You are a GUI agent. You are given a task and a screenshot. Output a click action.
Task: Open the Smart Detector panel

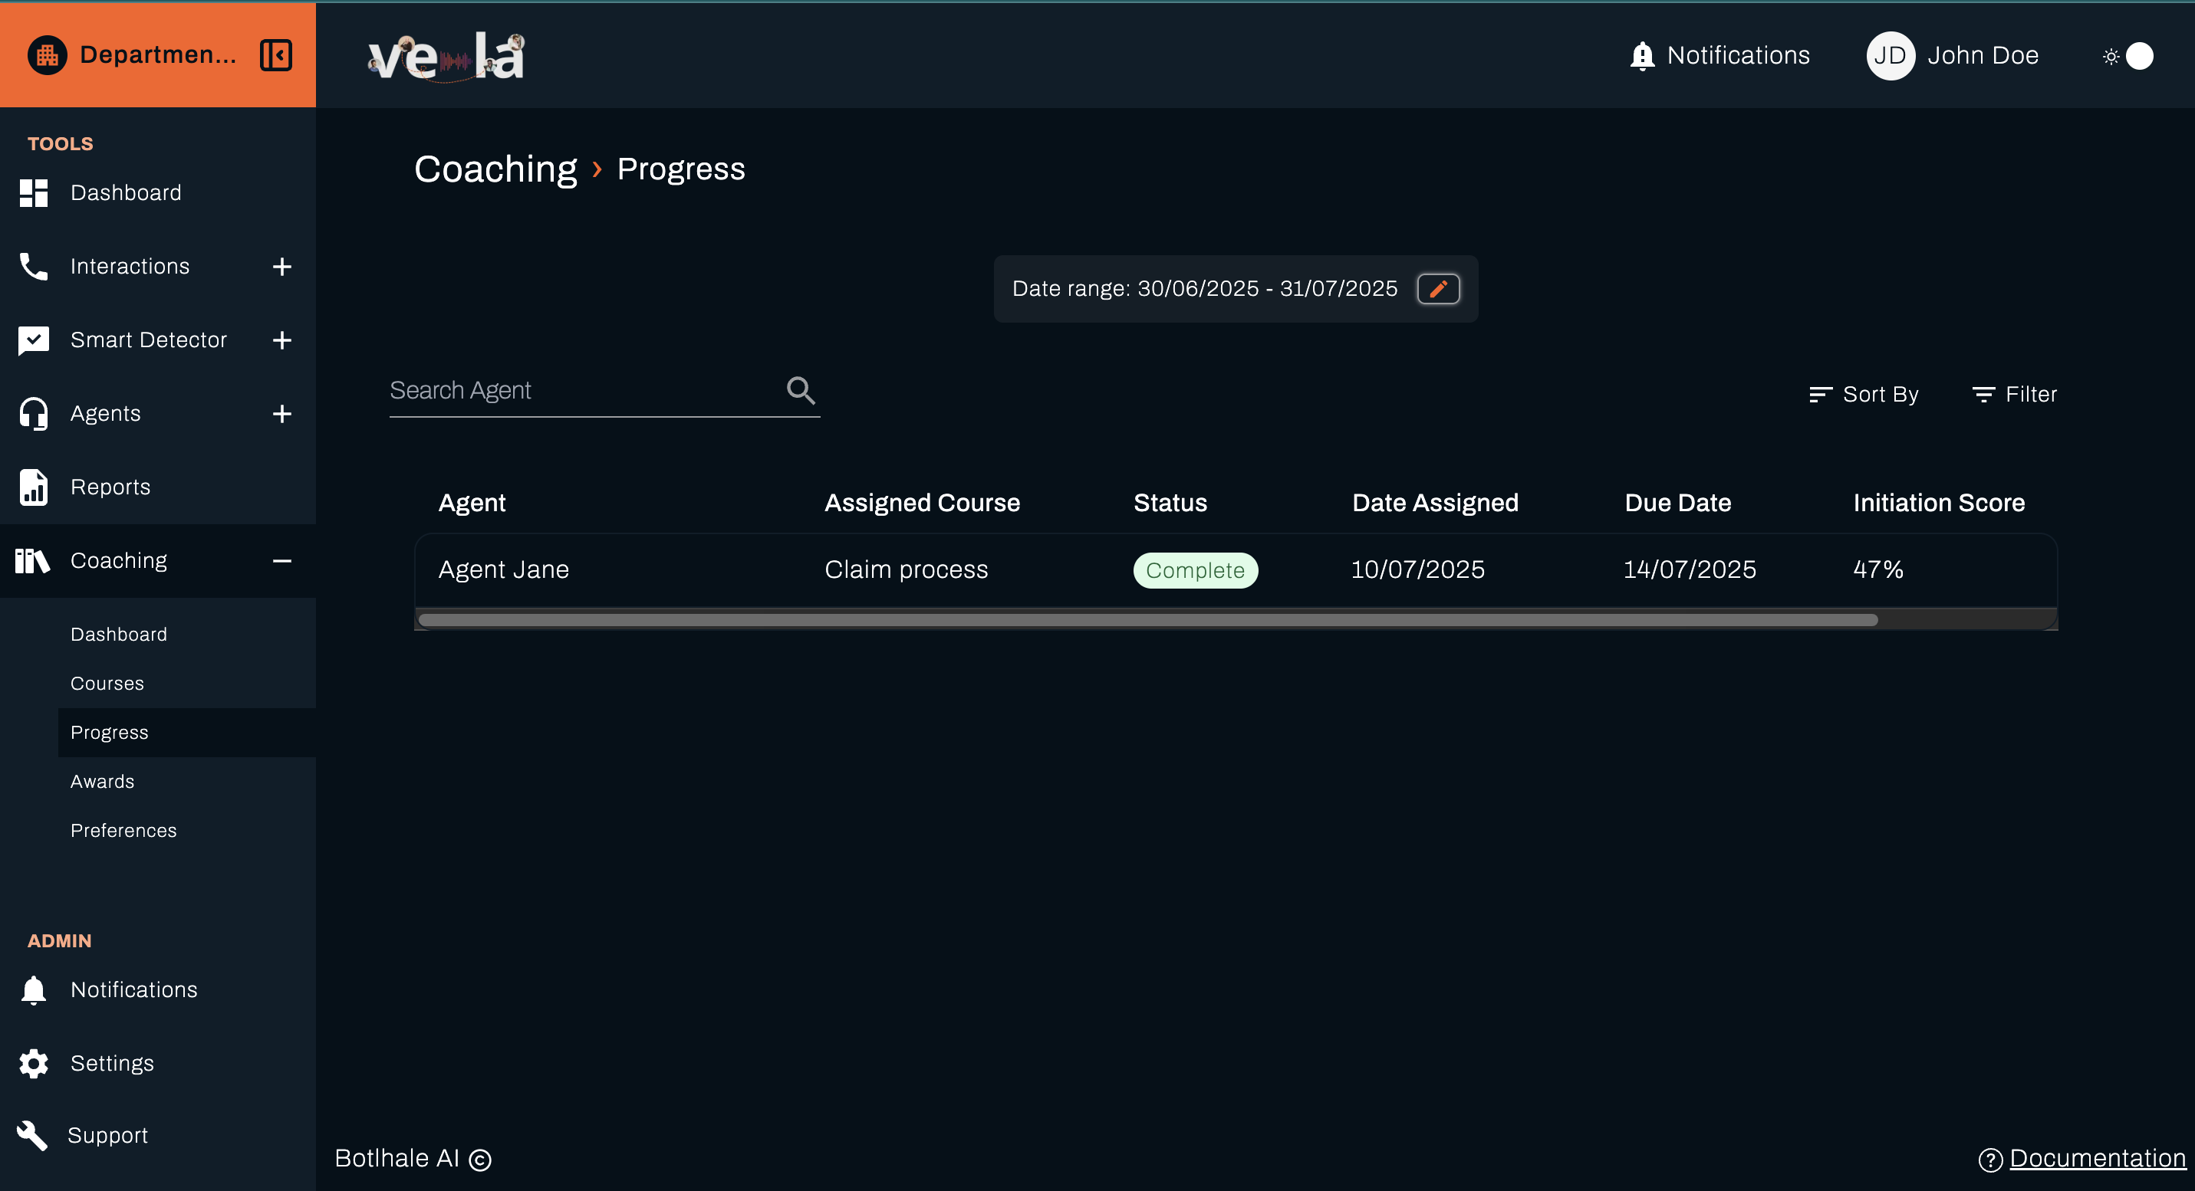point(149,339)
